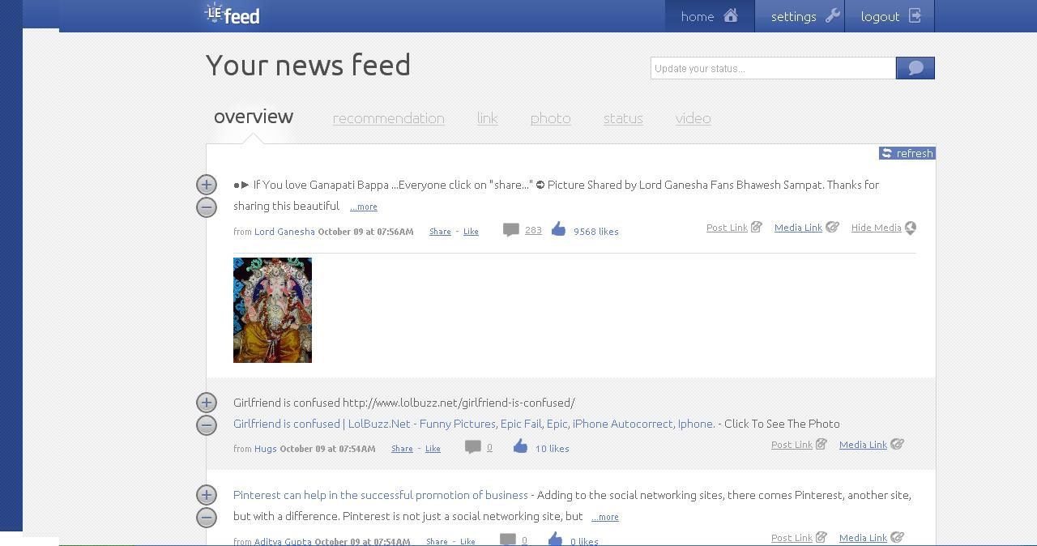
Task: Minus button on Girlfriend is confused post
Action: pyautogui.click(x=207, y=425)
